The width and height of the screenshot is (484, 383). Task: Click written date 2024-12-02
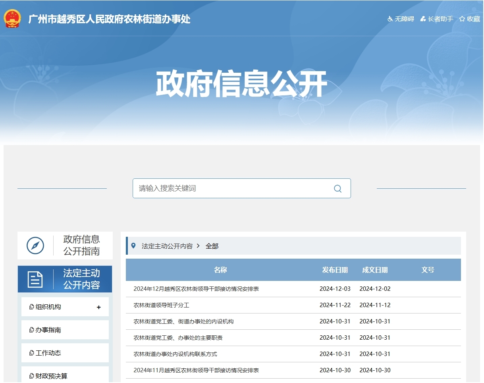375,289
